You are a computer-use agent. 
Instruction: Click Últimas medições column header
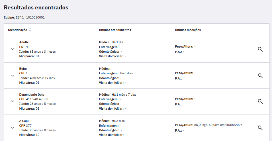point(188,30)
